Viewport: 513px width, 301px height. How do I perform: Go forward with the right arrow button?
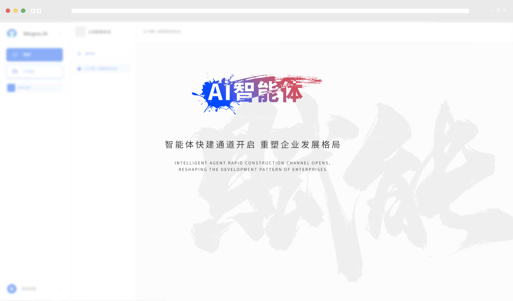[39, 11]
